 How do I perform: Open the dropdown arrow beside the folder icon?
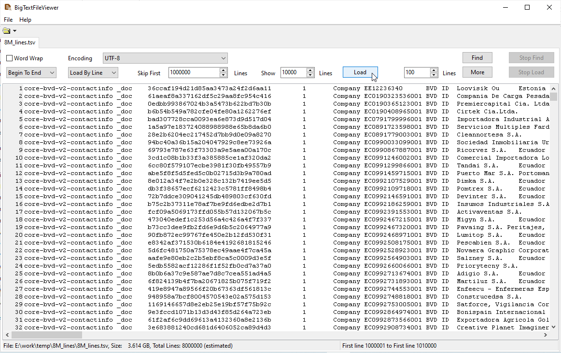[14, 31]
